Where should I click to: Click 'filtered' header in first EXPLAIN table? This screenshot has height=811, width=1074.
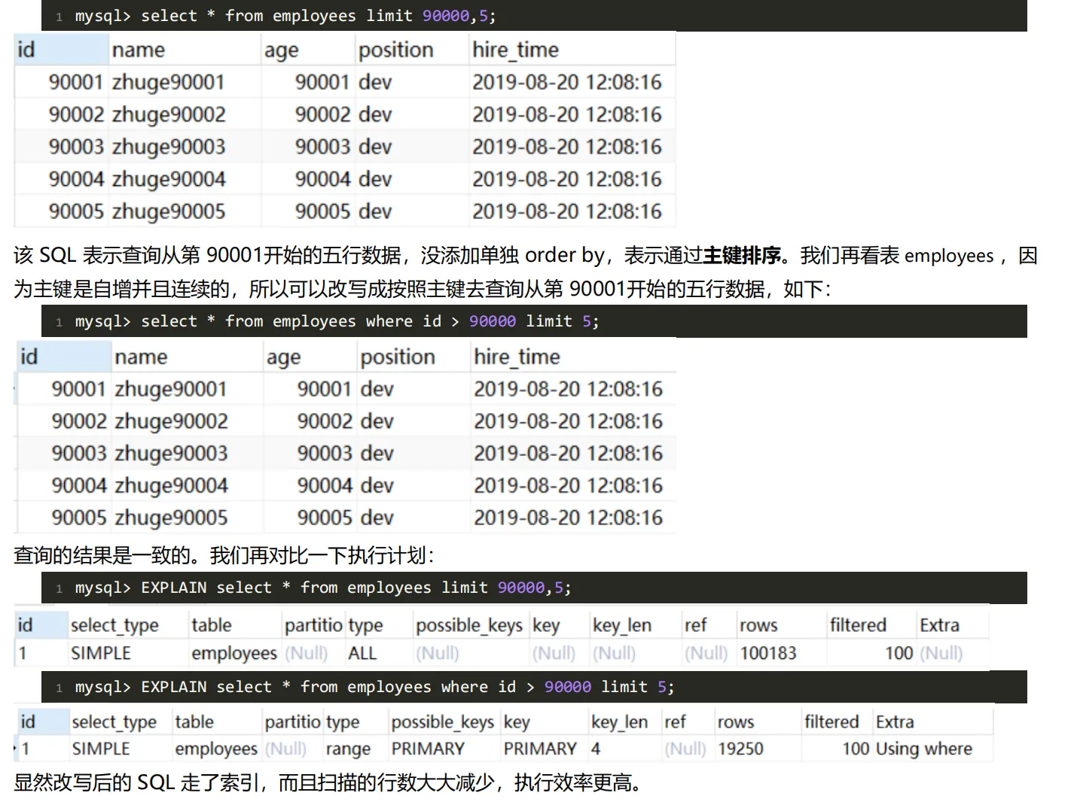coord(858,625)
